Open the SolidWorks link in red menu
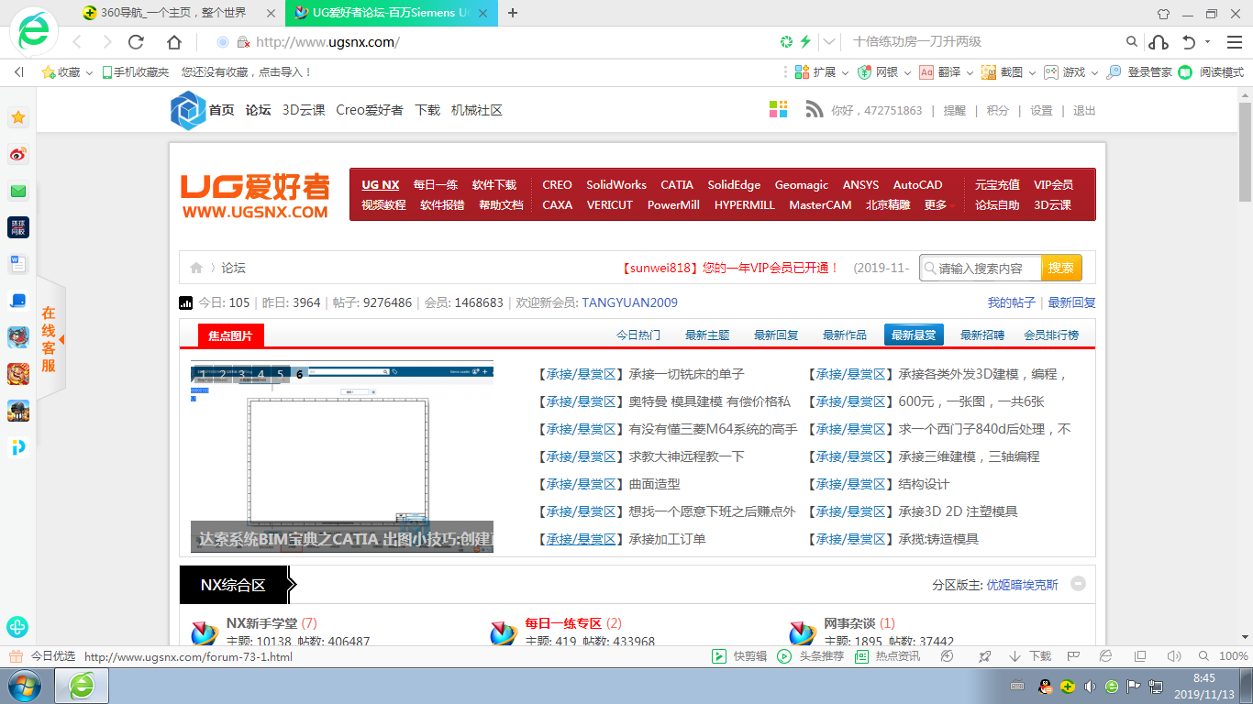The image size is (1253, 704). 616,185
